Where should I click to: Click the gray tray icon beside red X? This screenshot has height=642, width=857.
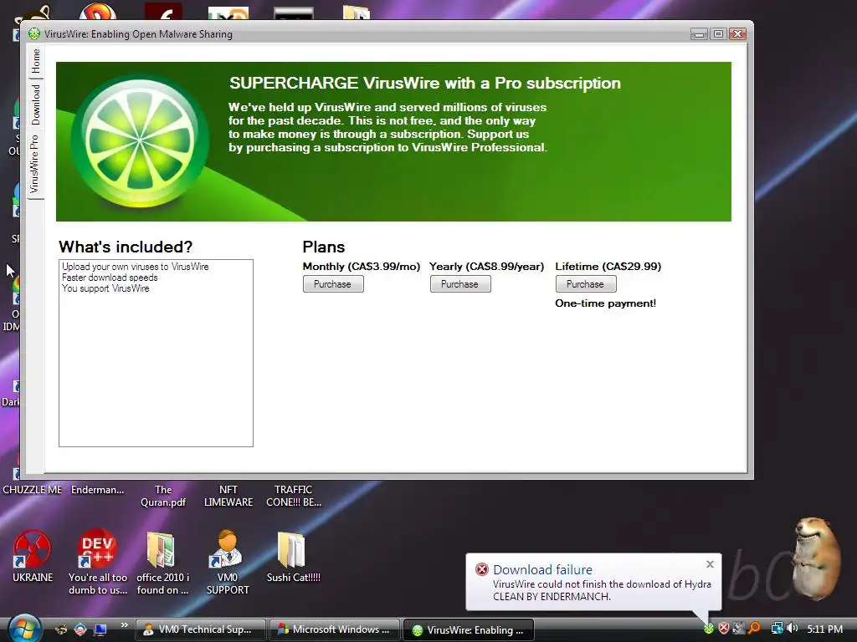point(738,629)
